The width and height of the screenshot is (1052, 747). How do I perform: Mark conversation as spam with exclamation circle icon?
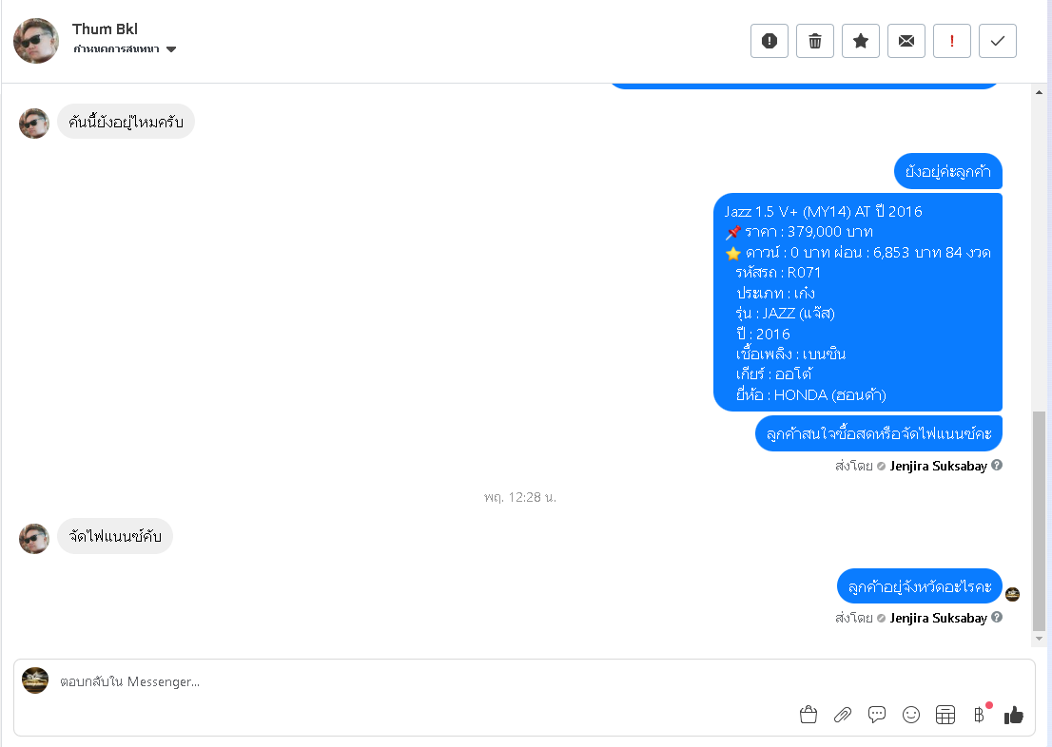769,41
